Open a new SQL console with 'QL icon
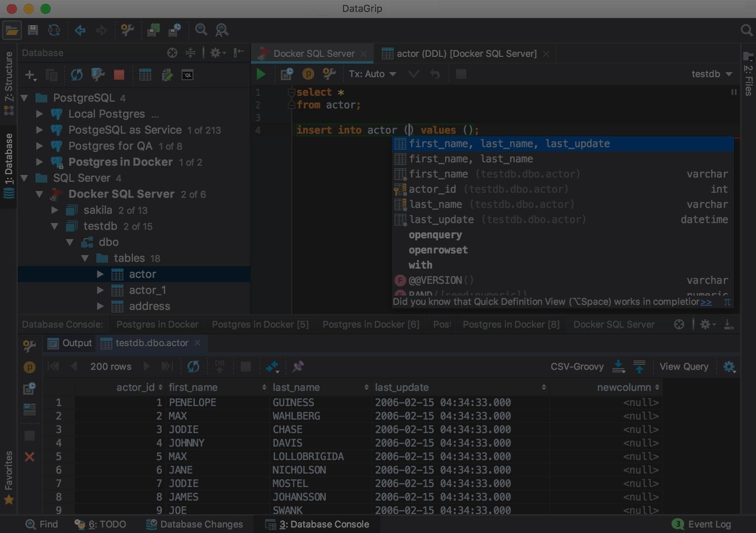The image size is (756, 533). [x=188, y=75]
